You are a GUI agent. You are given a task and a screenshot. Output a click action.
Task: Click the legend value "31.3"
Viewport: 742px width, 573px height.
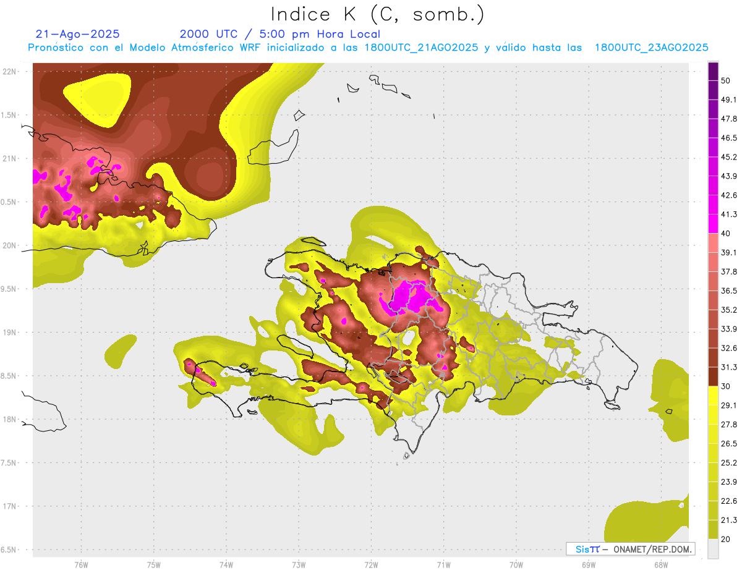tap(729, 367)
